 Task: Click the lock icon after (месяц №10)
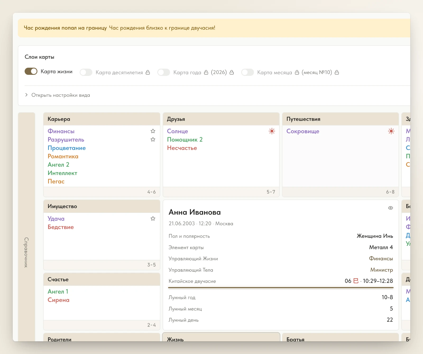337,72
